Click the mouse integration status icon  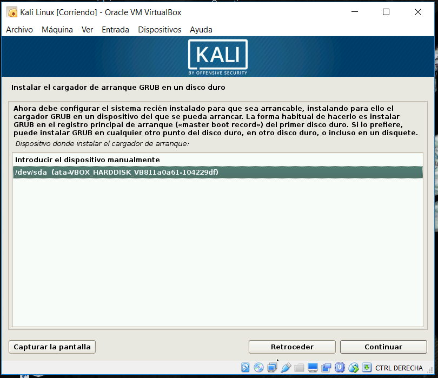pyautogui.click(x=354, y=368)
